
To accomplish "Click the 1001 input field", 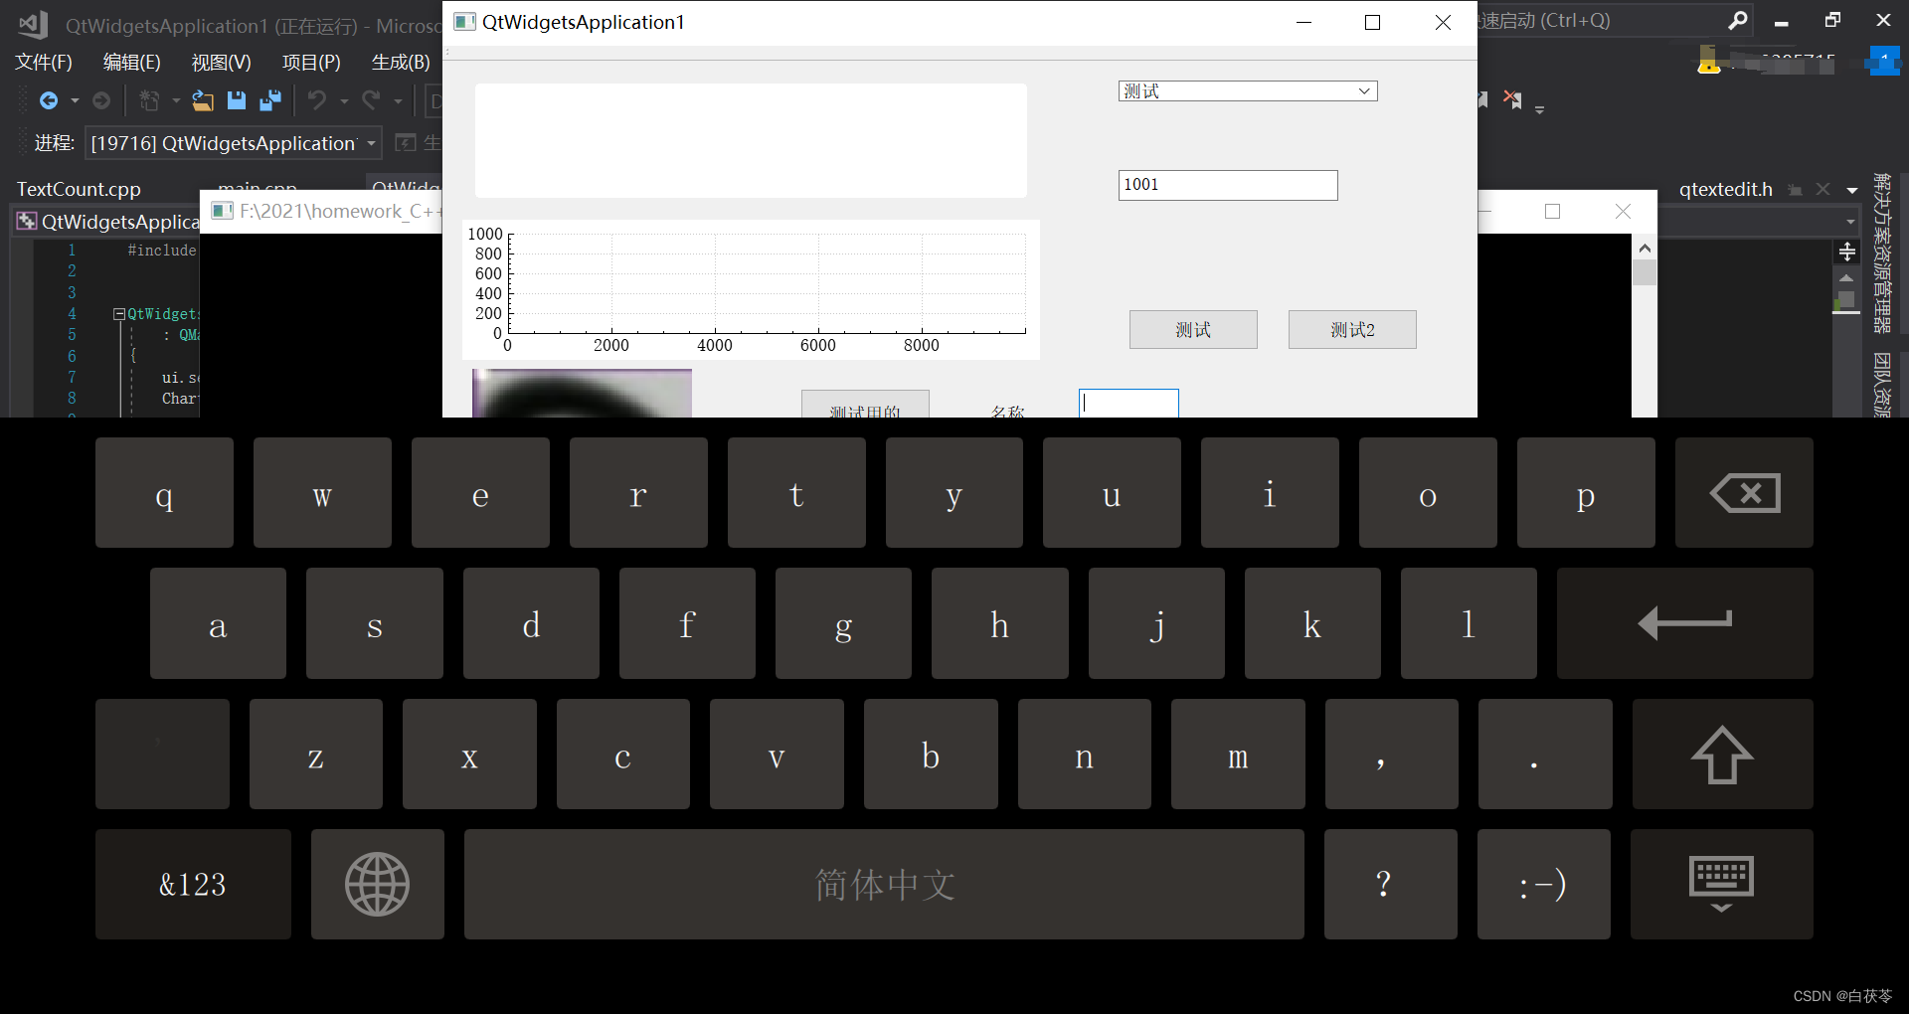I will click(x=1227, y=185).
